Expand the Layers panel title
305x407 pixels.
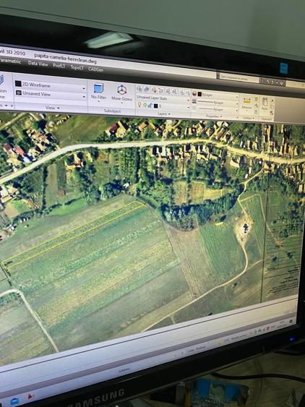click(164, 114)
